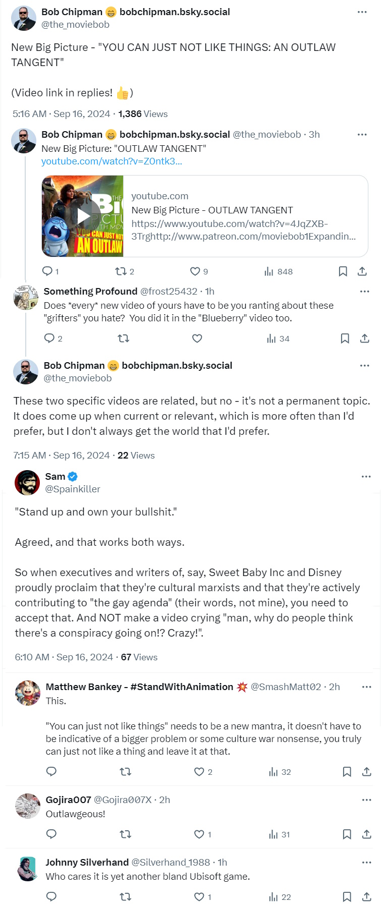Viewport: 382px width, 909px height.
Task: Open more options on Something Profound's reply
Action: [364, 292]
